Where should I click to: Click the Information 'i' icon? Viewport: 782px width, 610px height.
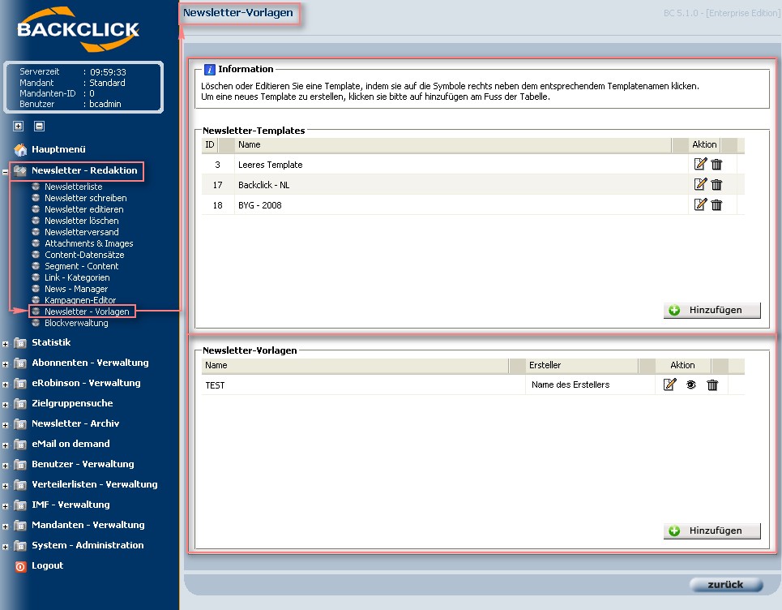pos(210,70)
